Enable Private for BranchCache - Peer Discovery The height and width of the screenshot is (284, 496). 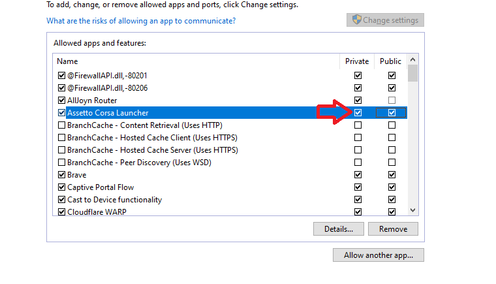pos(358,163)
